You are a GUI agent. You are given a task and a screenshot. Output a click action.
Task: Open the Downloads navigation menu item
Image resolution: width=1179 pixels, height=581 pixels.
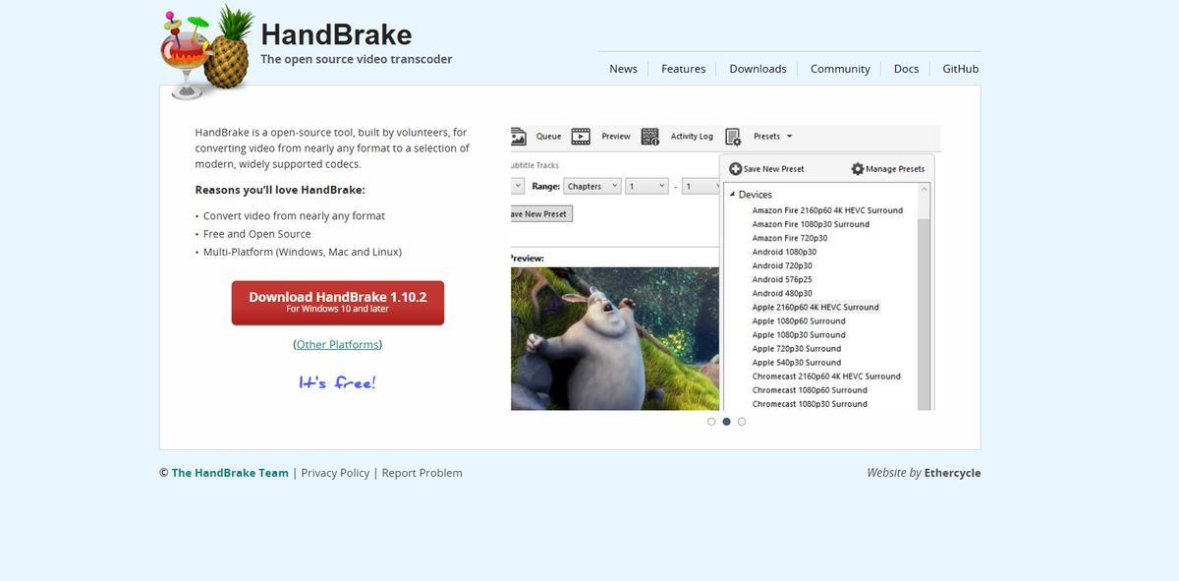tap(758, 69)
